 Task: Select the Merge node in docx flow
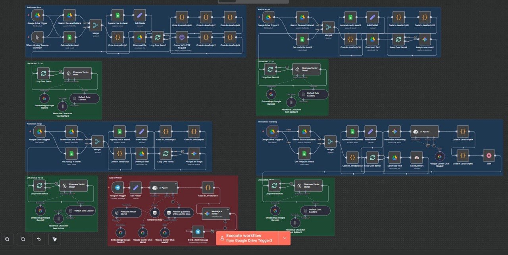point(95,25)
